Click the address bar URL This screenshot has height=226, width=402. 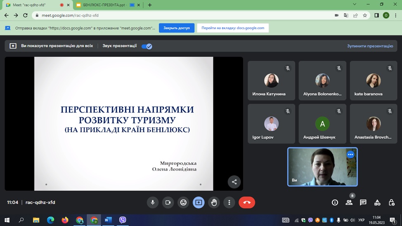70,15
